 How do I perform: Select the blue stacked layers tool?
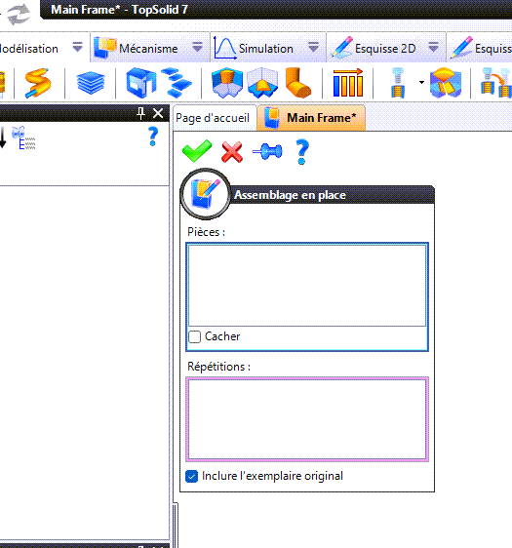[x=90, y=83]
